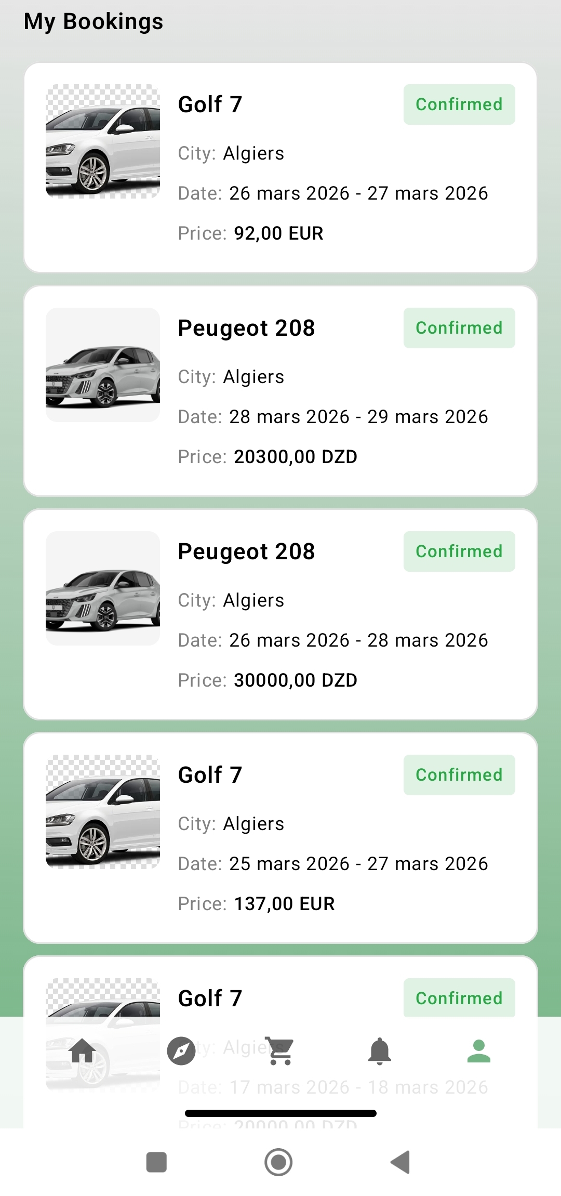Screen dimensions: 561x1196
Task: Tap the My Bookings header title
Action: tap(94, 21)
